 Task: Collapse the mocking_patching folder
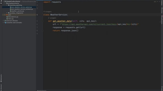pyautogui.click(x=7, y=5)
